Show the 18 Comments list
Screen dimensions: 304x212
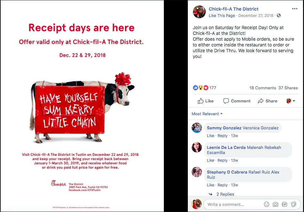tap(262, 88)
